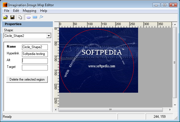
Task: Open the Mapping menu
Action: tap(30, 11)
